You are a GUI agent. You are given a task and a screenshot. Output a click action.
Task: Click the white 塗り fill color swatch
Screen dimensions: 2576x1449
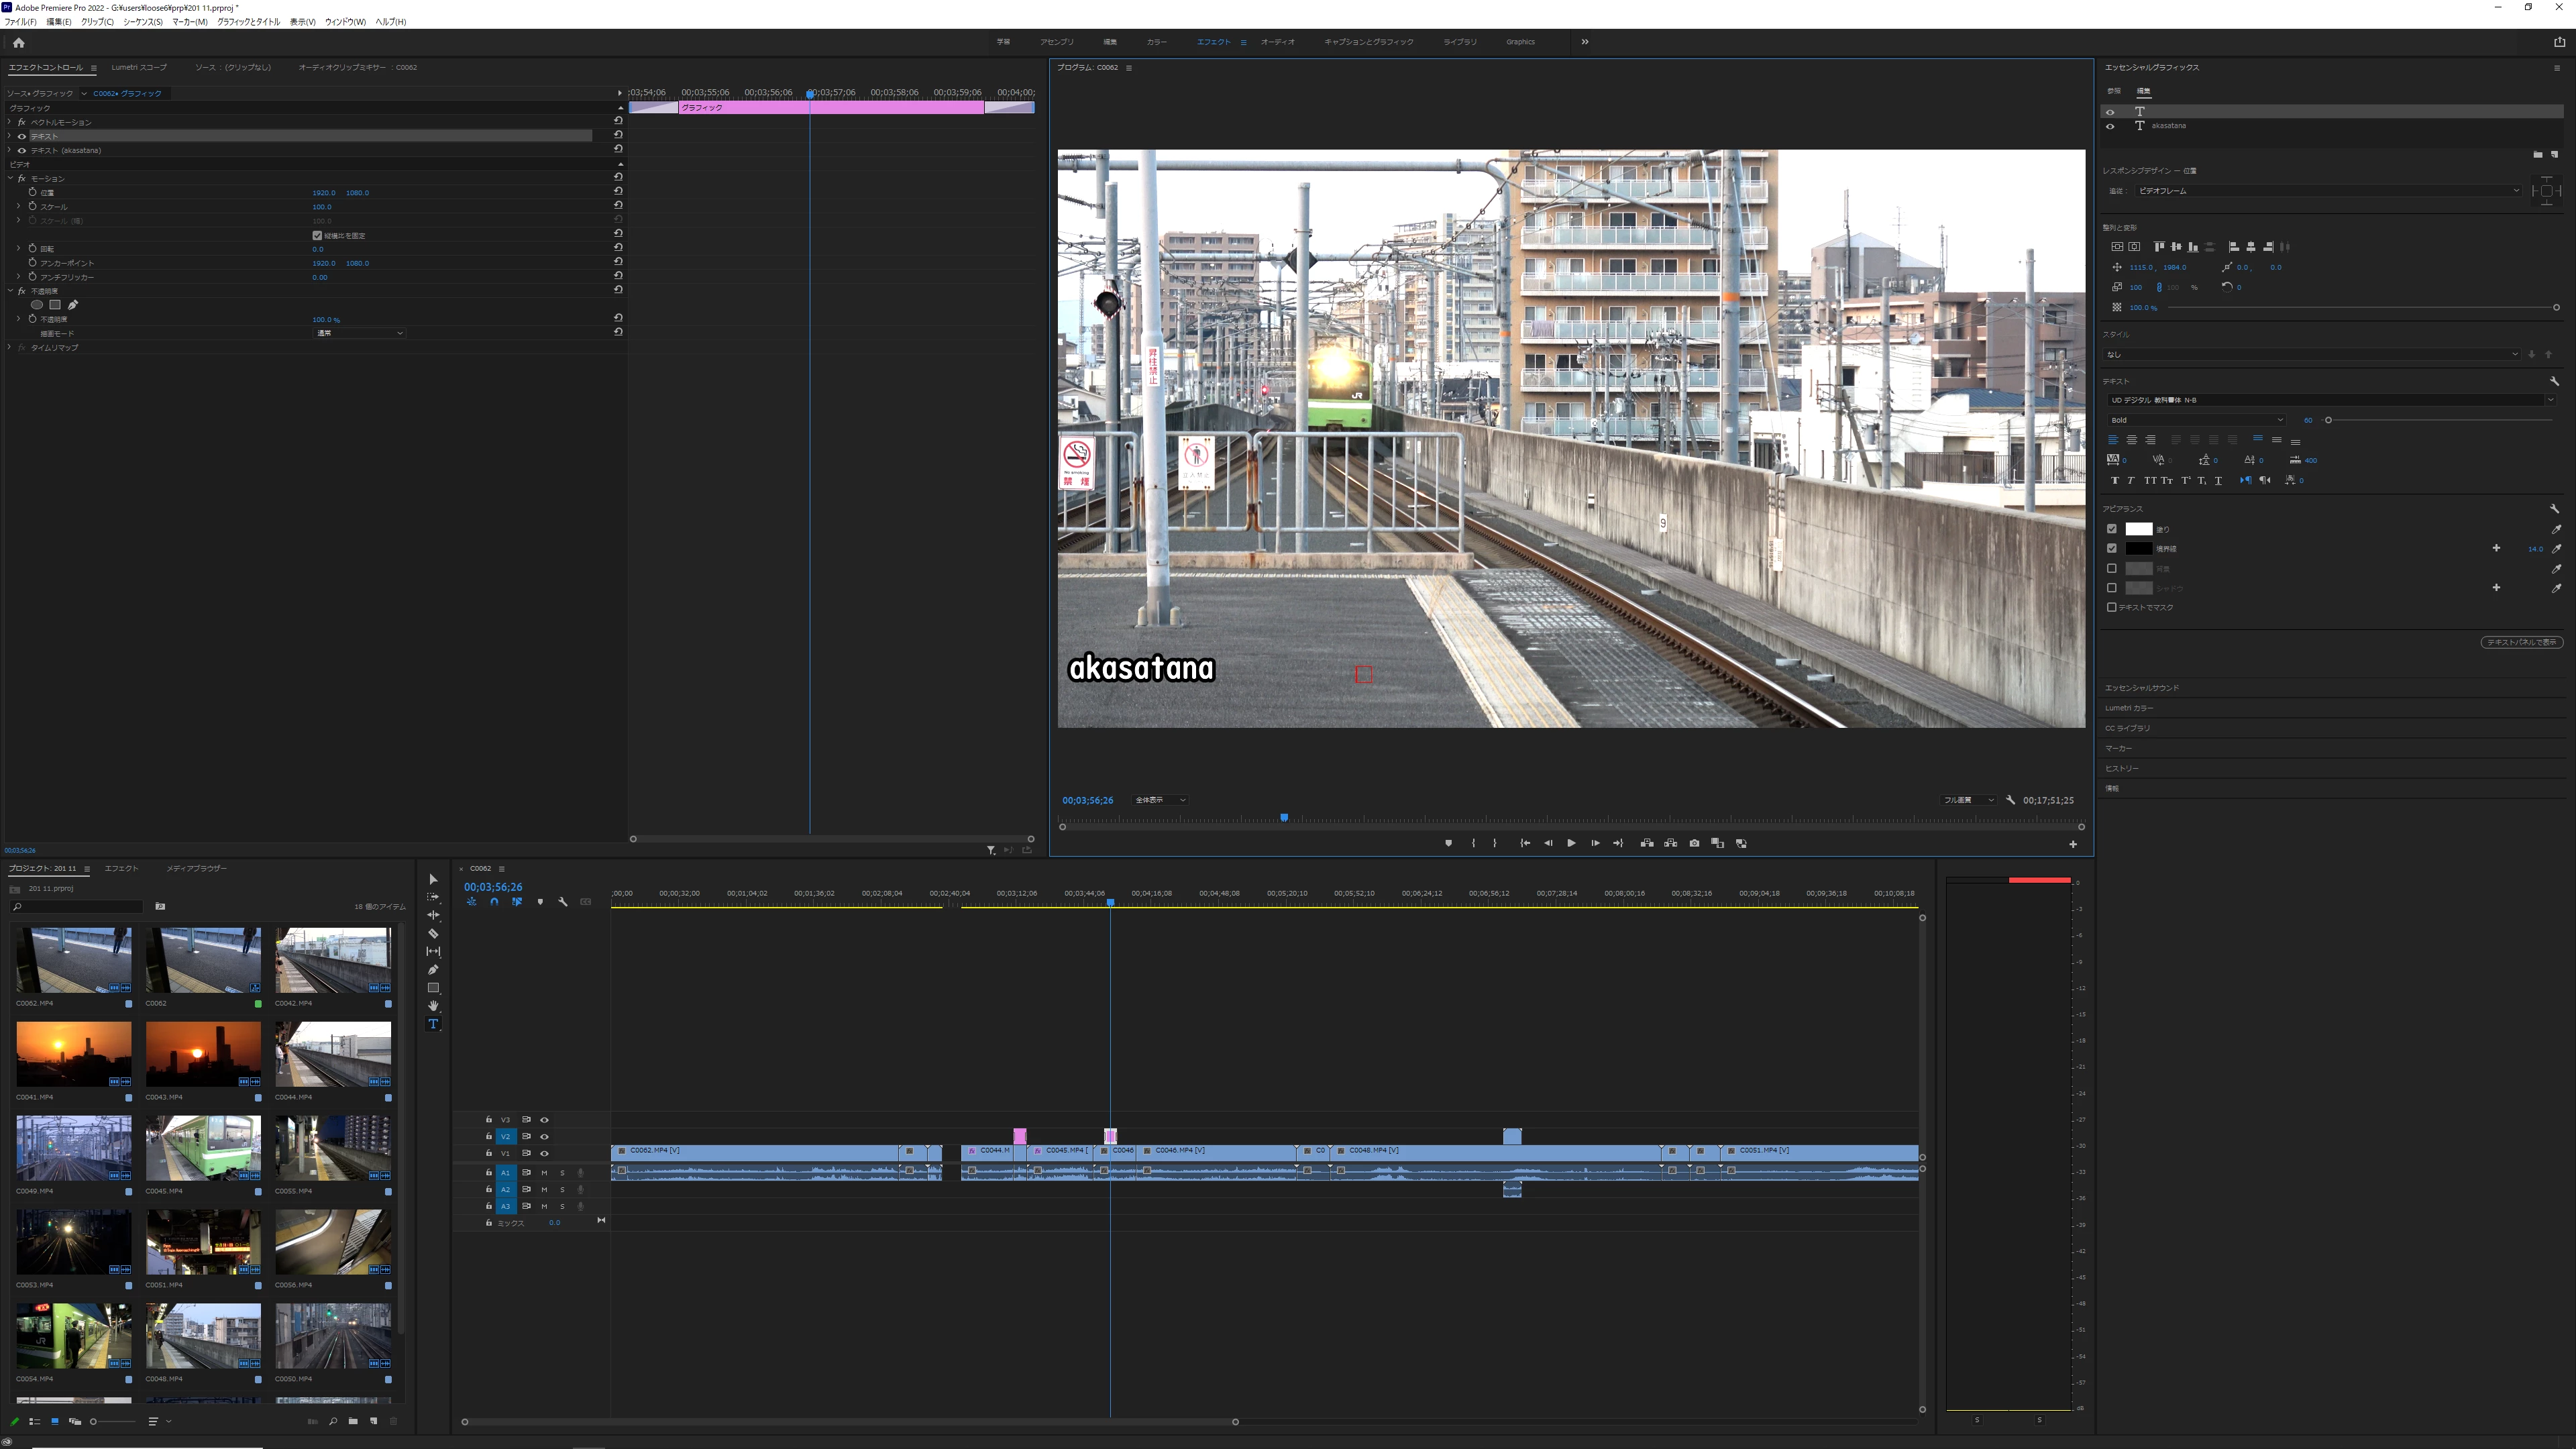[x=2138, y=529]
